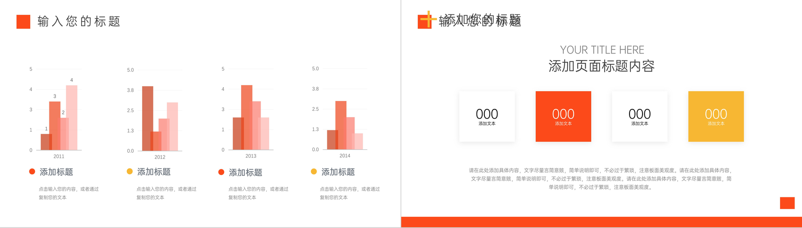The height and width of the screenshot is (228, 802).
Task: Select the 添加标题 heading under the 2013 chart
Action: point(246,173)
